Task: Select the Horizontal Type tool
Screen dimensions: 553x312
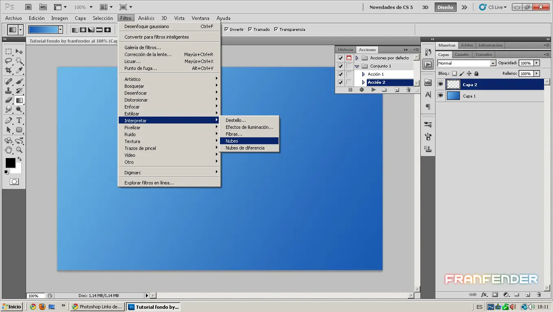Action: click(19, 120)
